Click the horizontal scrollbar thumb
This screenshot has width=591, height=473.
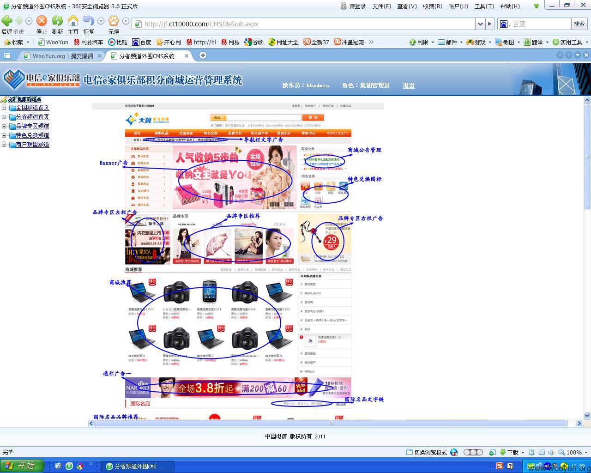331,423
